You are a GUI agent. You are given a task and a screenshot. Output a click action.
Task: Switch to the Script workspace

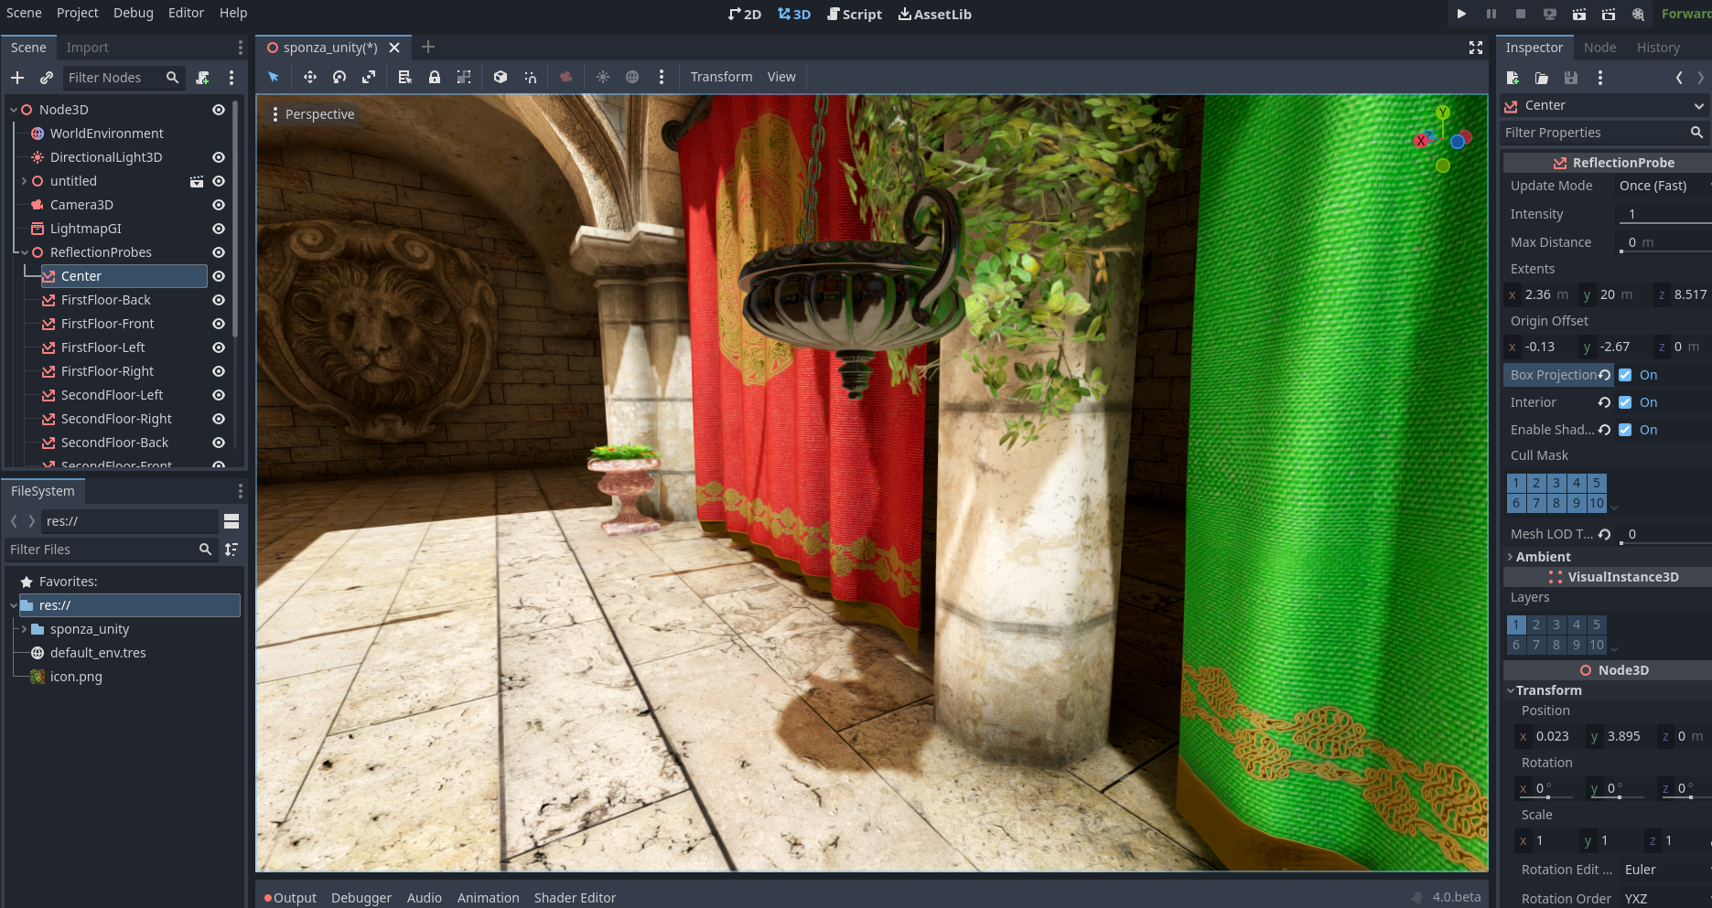(855, 15)
